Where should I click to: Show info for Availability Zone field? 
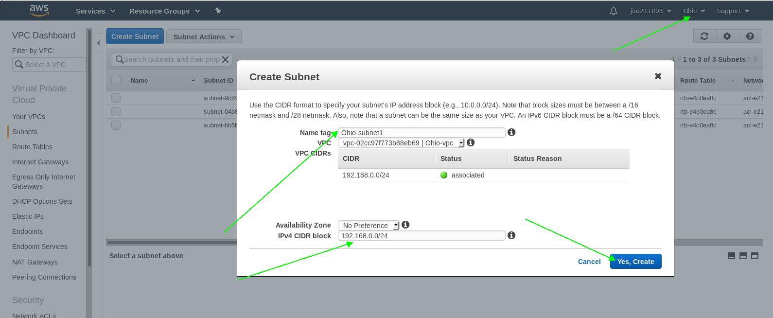405,225
